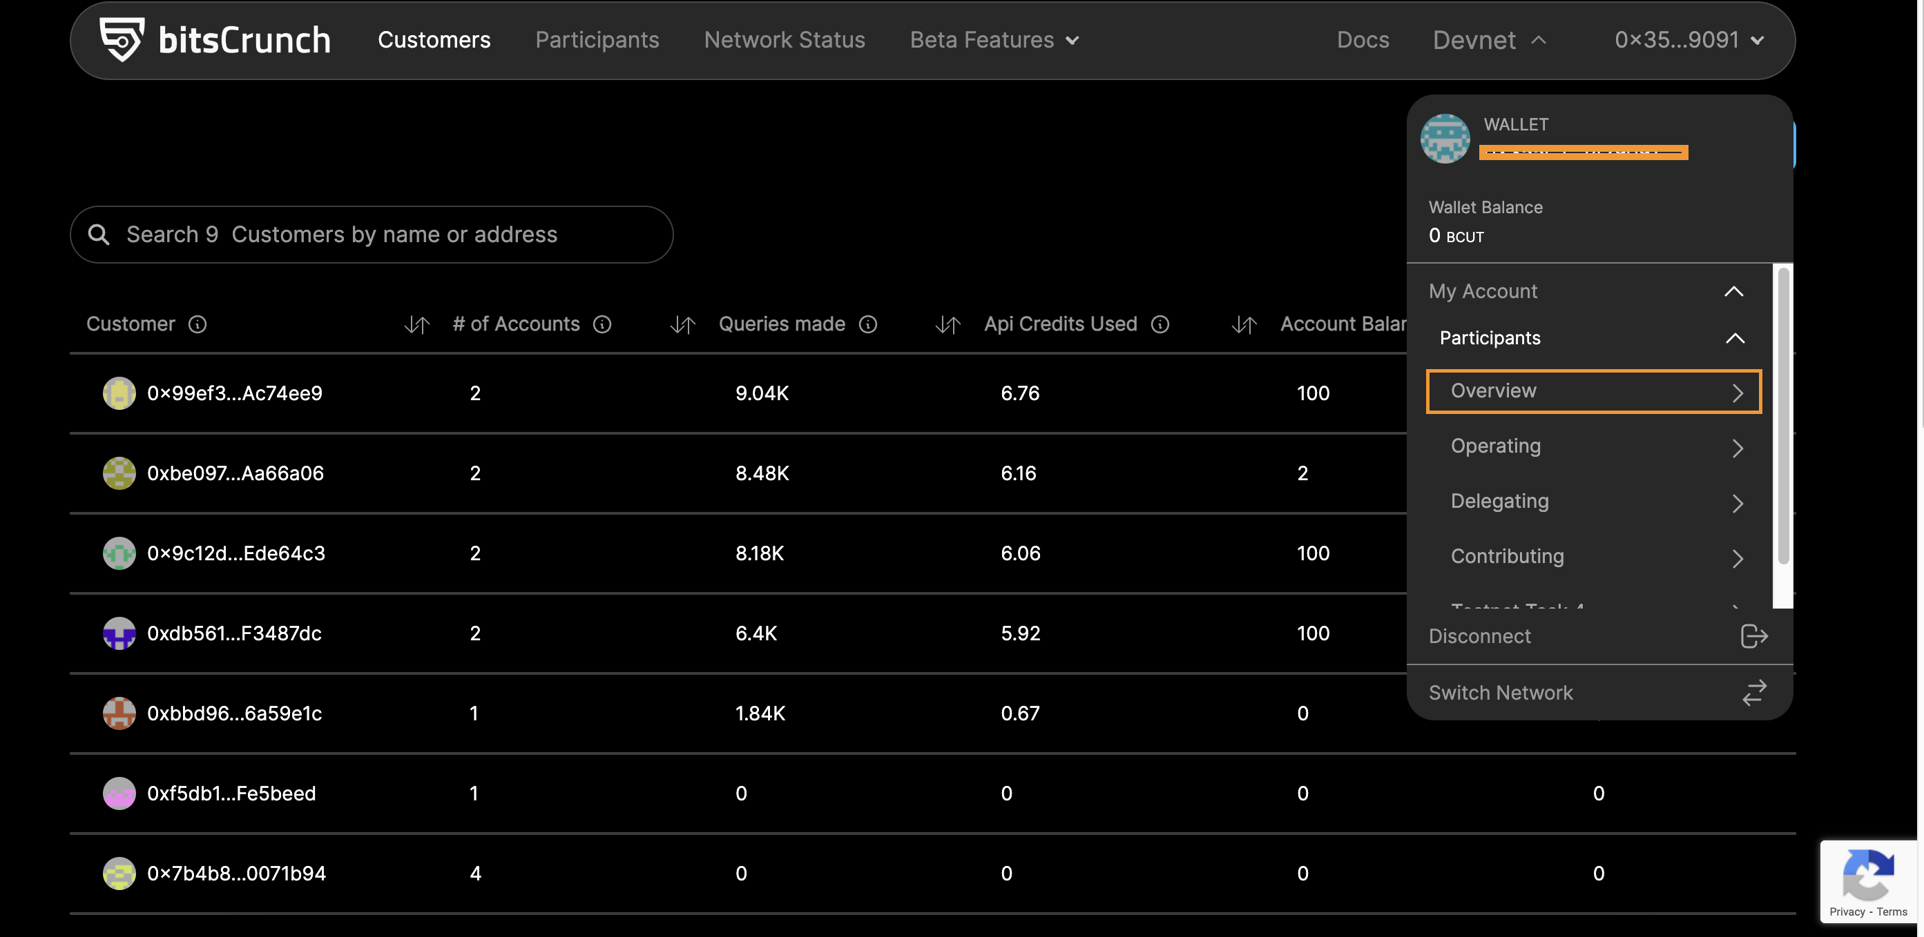Focus the Search Customers input field
This screenshot has width=1924, height=937.
[372, 235]
